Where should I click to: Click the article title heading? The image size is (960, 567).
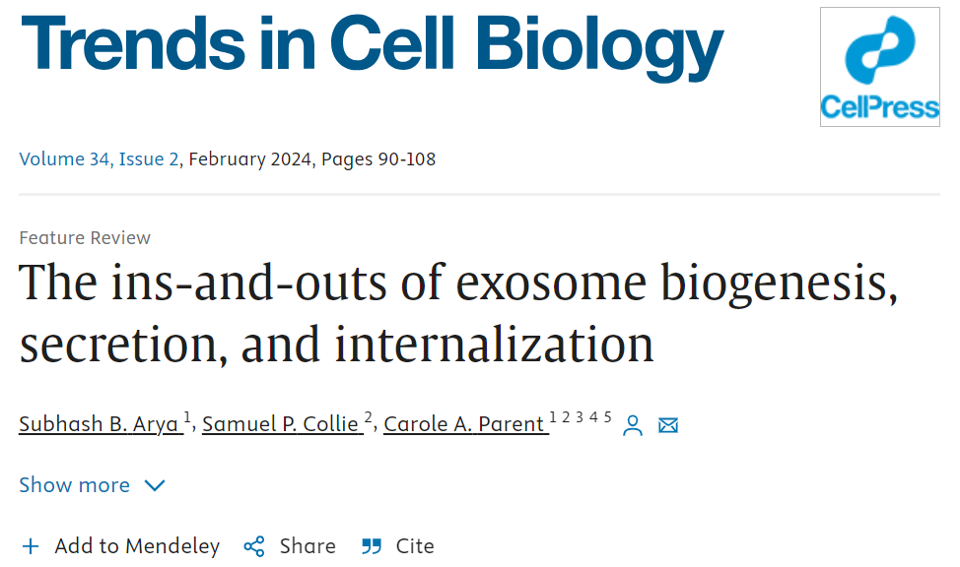458,313
